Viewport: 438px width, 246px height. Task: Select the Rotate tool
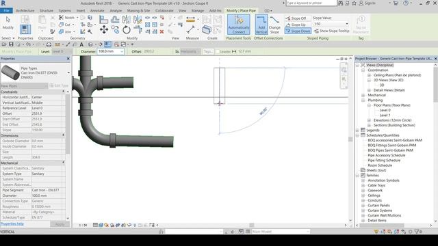pyautogui.click(x=126, y=29)
